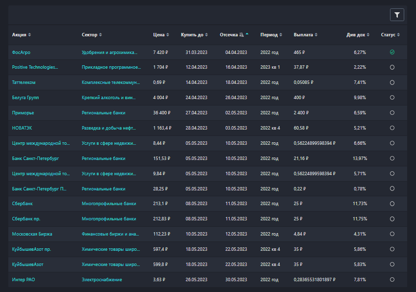
Task: Sort by Период column header
Action: click(x=271, y=35)
